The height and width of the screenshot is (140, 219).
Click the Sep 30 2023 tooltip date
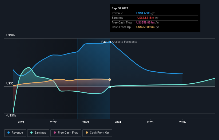(120, 8)
